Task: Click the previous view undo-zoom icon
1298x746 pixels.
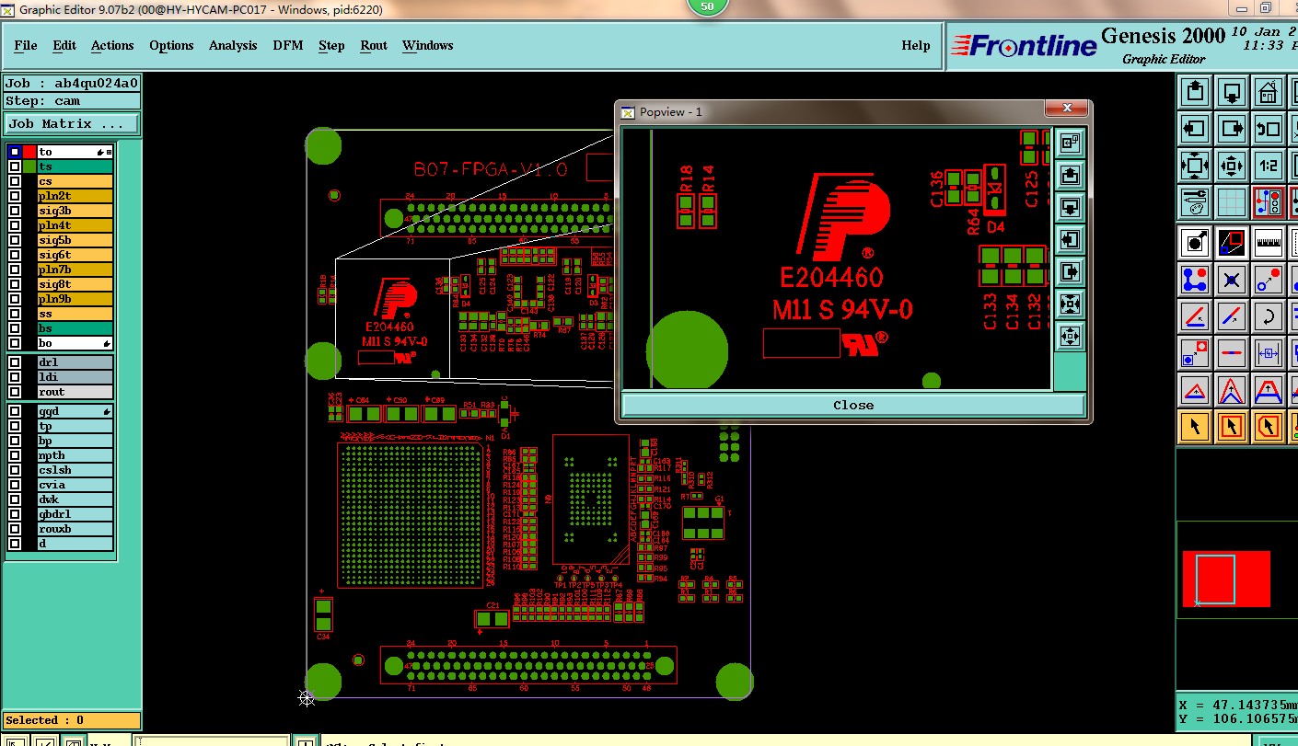Action: pos(1269,128)
